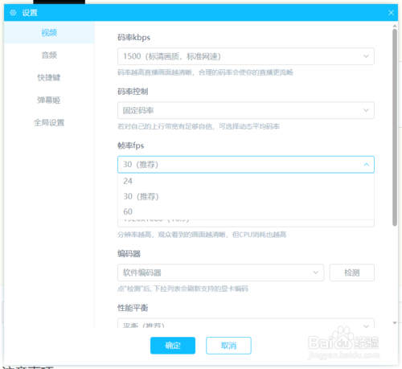Click the 编码器 label
Screen dimensions: 402x369
click(x=129, y=254)
